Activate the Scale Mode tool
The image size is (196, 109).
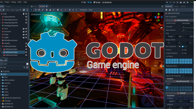coord(42,10)
